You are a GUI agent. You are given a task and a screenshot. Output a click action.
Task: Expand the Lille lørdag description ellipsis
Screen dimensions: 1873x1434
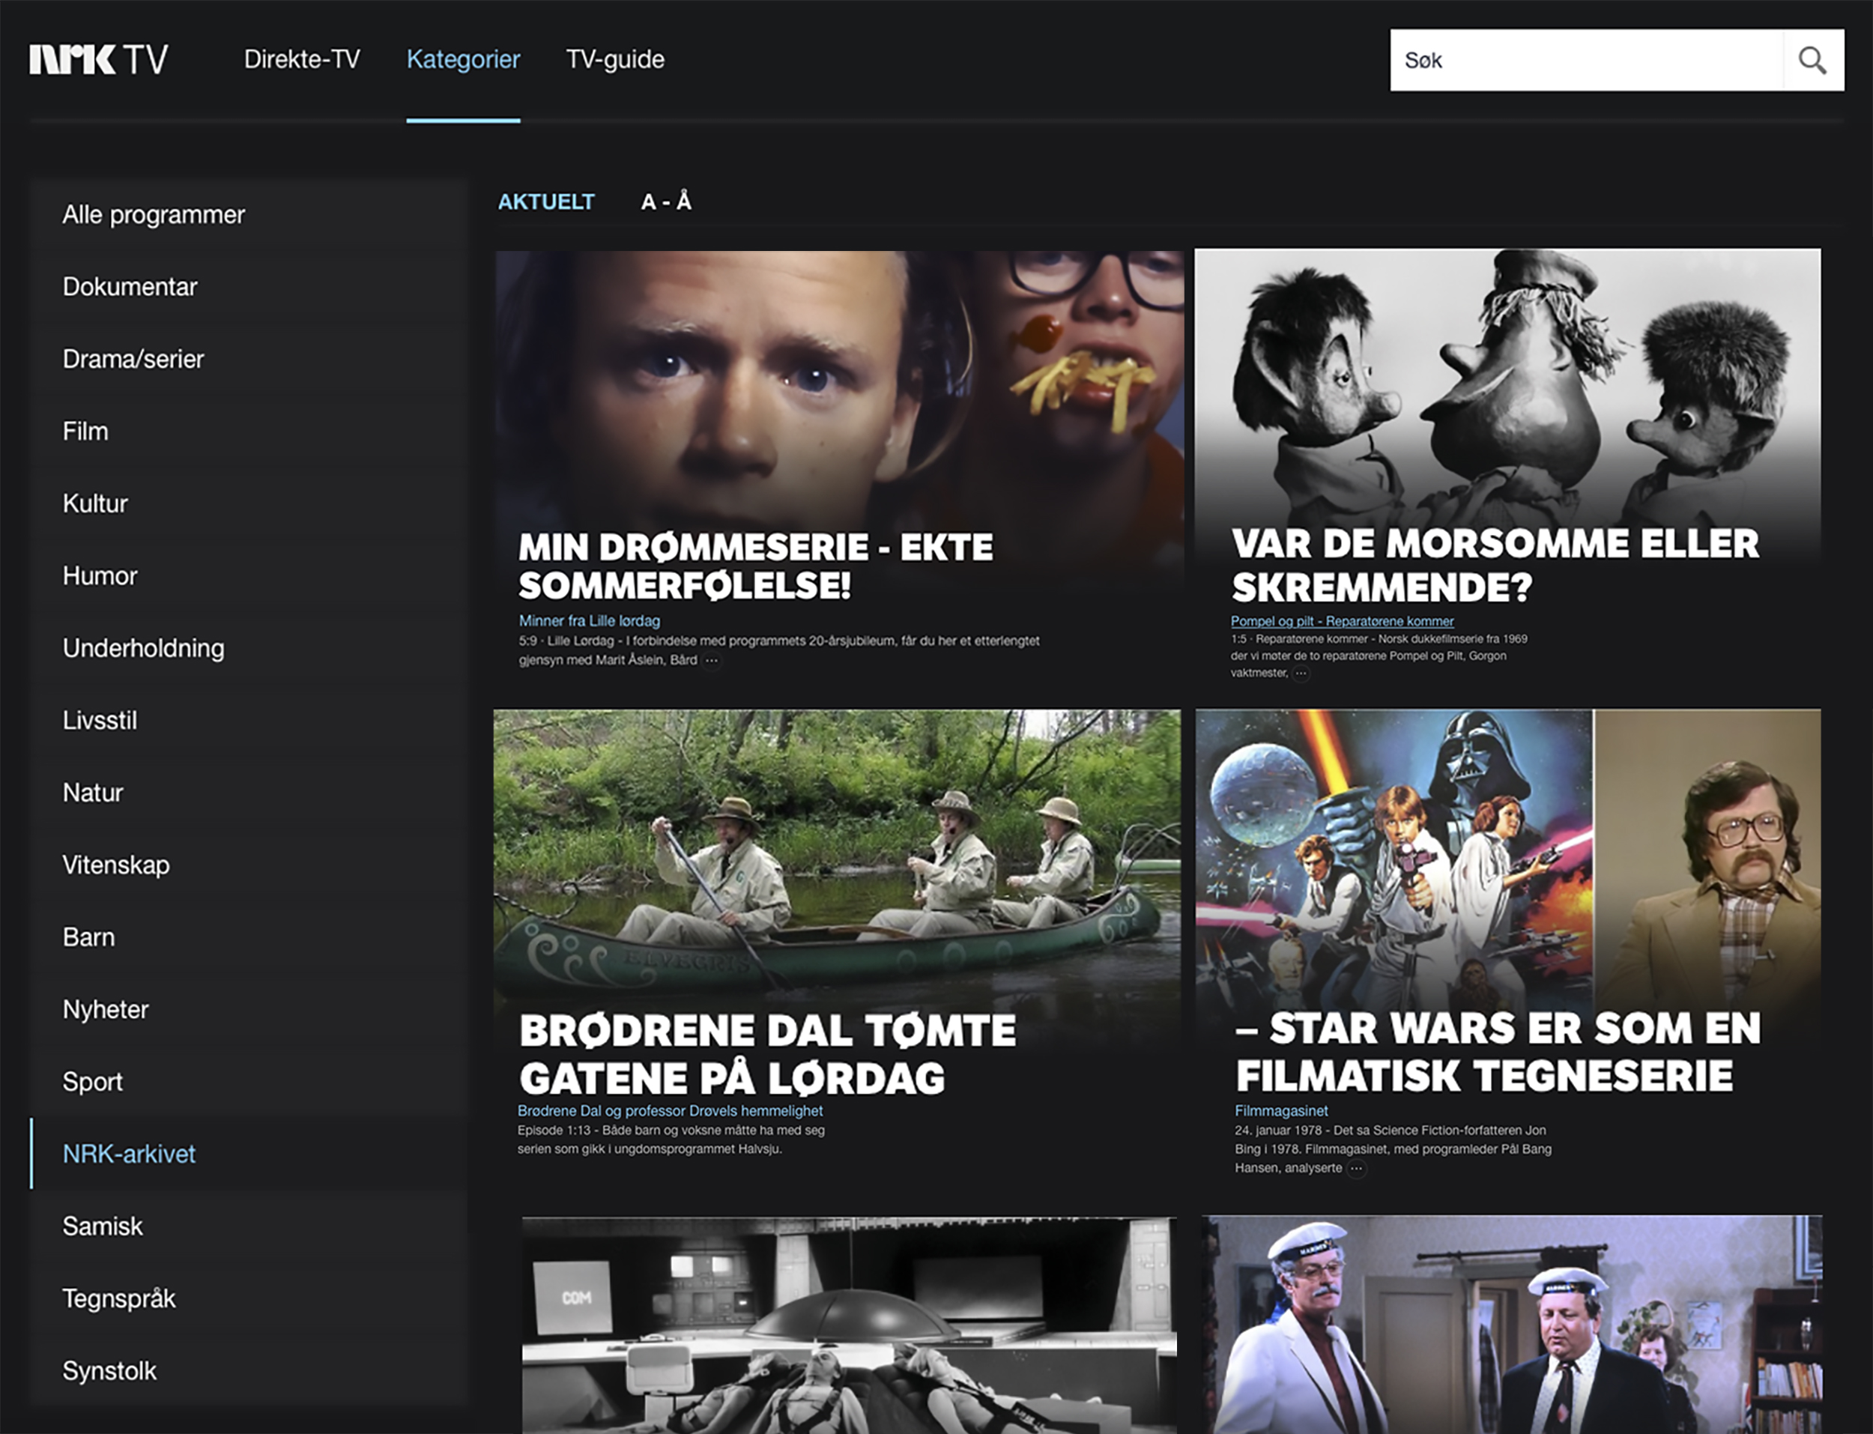pyautogui.click(x=712, y=661)
